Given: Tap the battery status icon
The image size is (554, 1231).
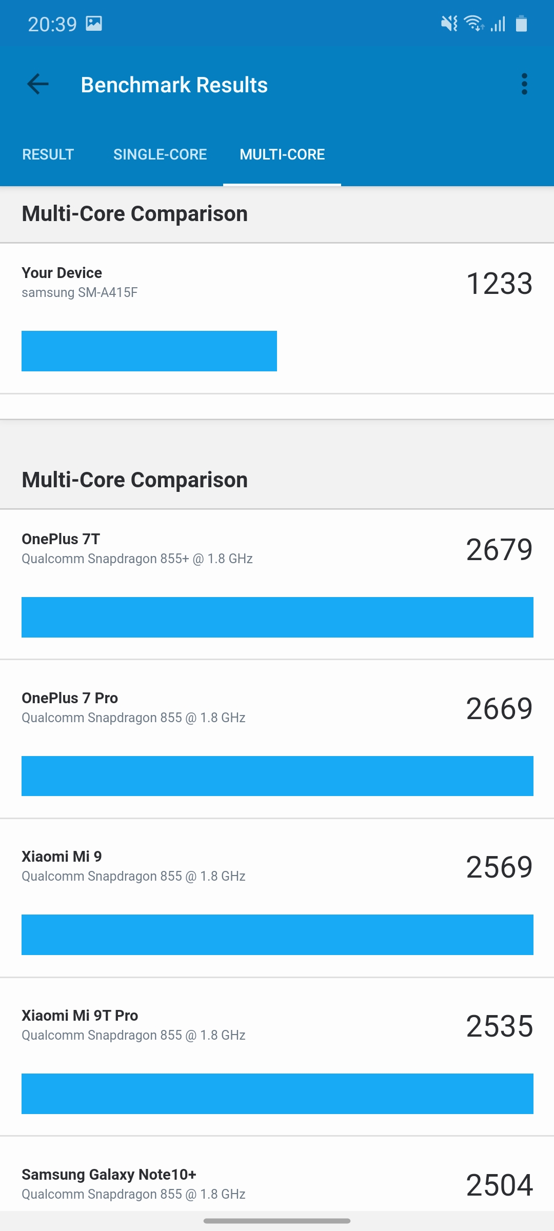Looking at the screenshot, I should (521, 24).
